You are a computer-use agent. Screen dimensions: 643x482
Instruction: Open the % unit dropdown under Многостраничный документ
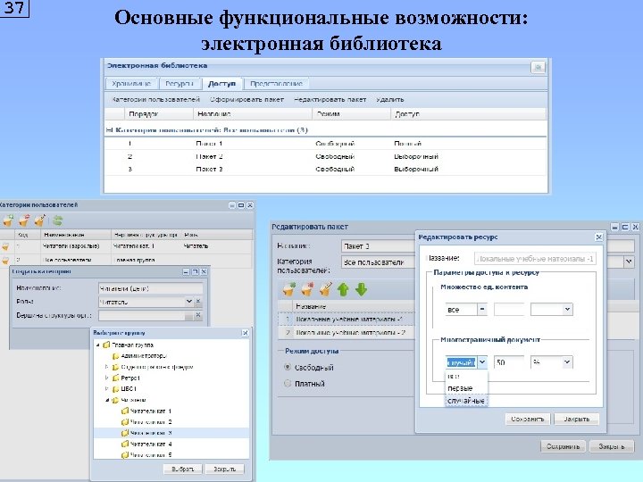click(x=568, y=361)
